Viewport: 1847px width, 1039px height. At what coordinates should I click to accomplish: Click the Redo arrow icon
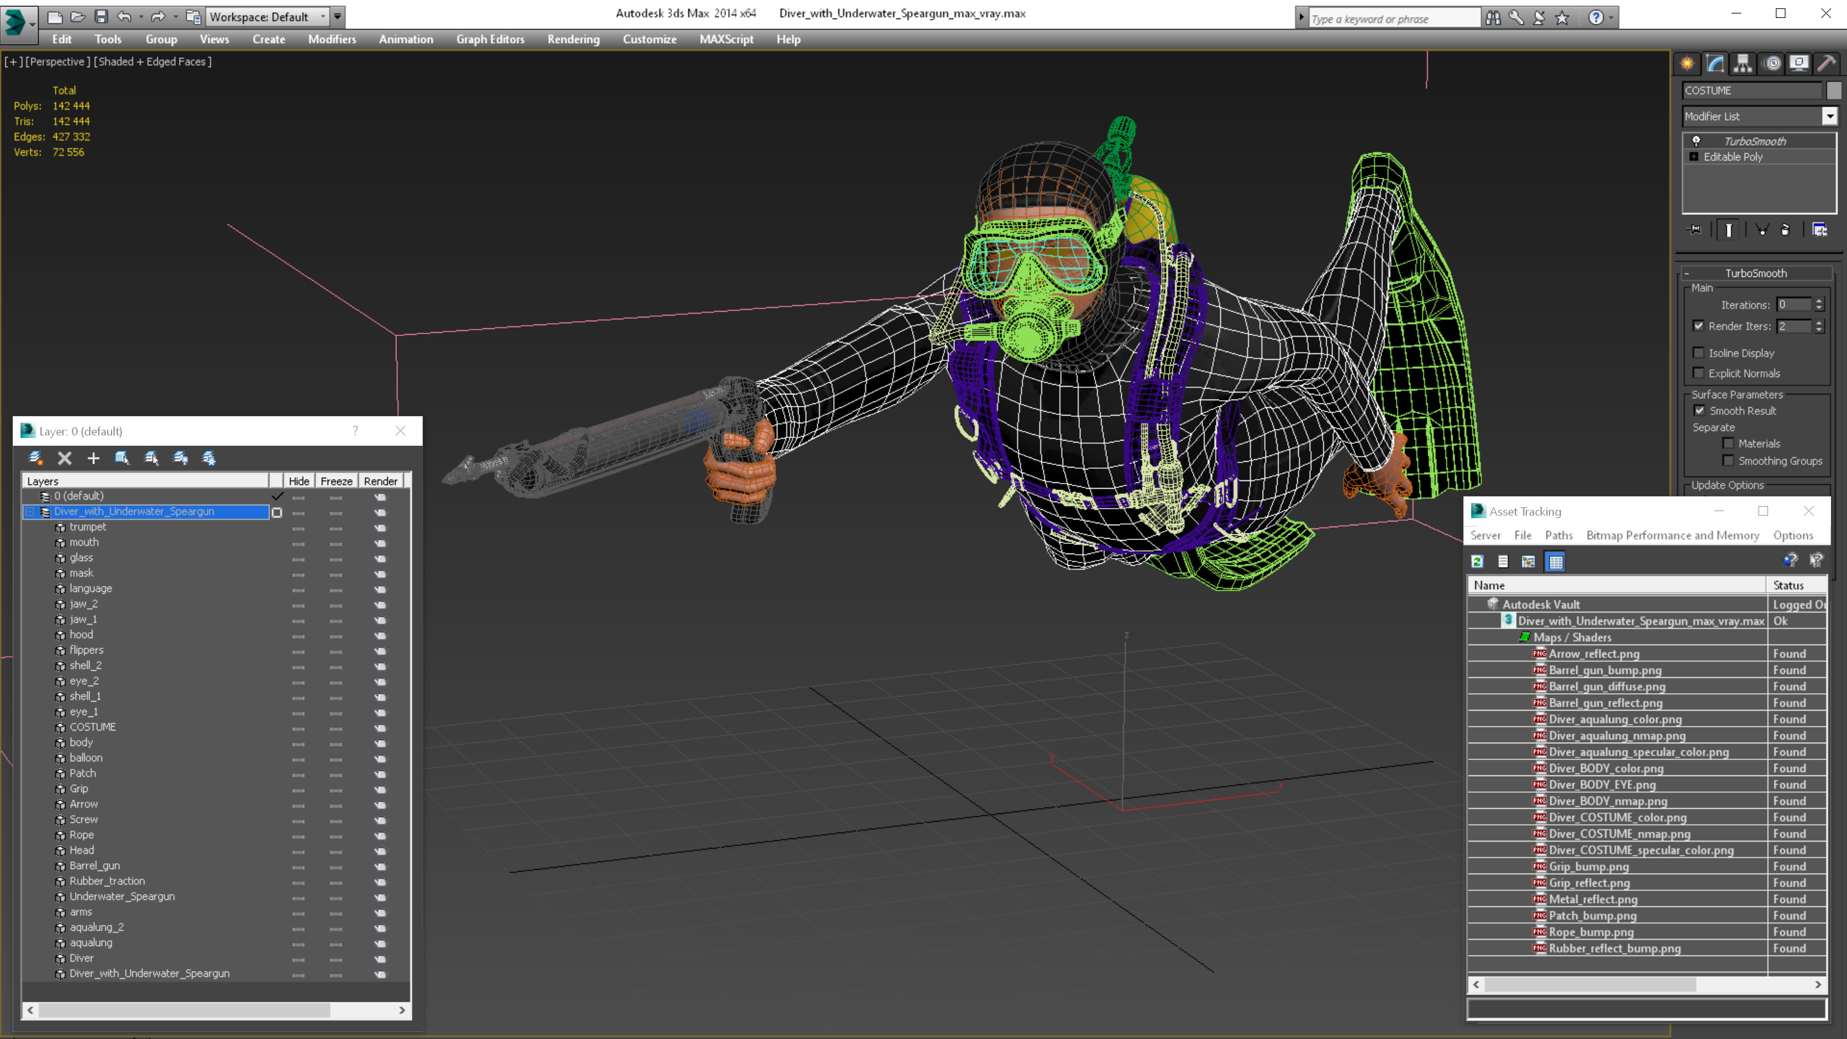pyautogui.click(x=158, y=17)
